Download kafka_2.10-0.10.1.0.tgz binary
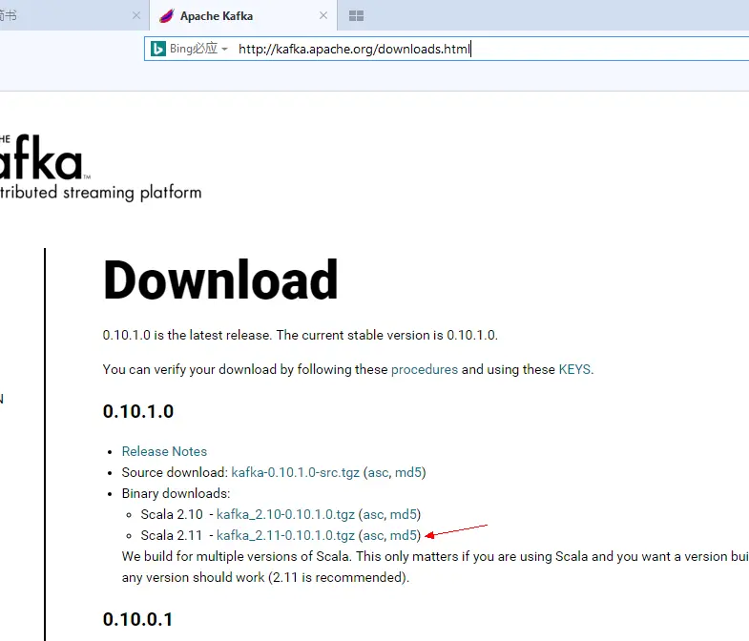 point(285,514)
